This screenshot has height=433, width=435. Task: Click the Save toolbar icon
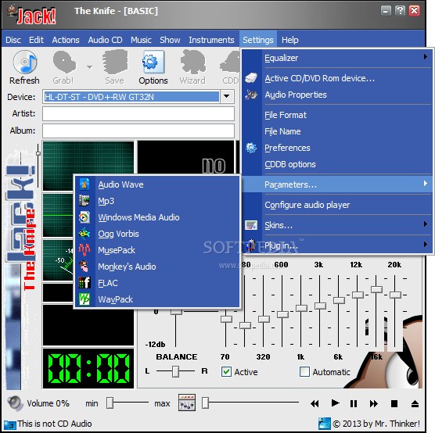[115, 63]
